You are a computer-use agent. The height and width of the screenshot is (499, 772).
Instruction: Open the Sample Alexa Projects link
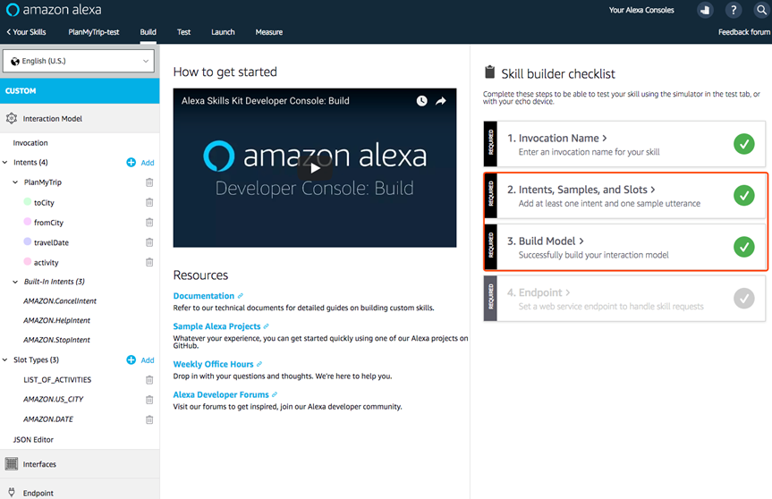216,326
